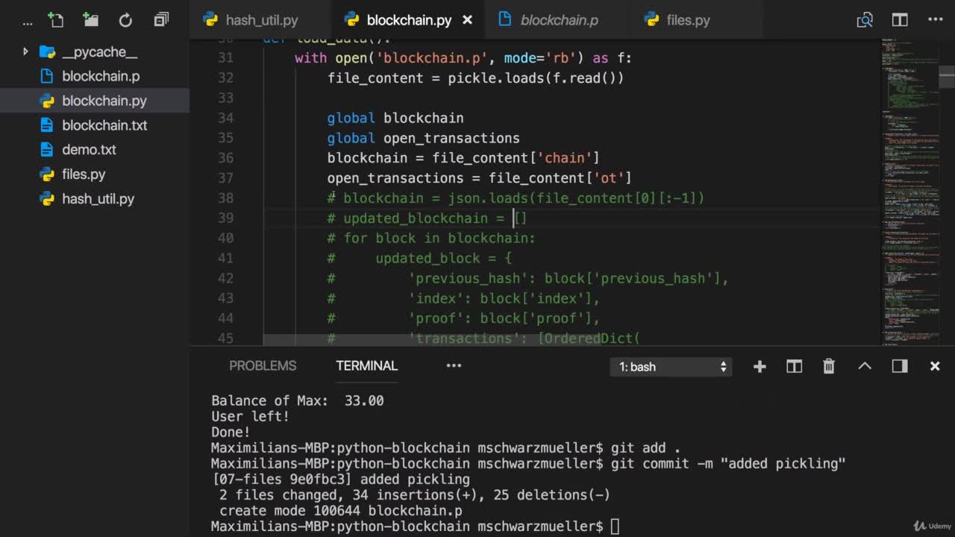Click 'git commit -m "added pickling"' text
The image size is (955, 537).
728,464
